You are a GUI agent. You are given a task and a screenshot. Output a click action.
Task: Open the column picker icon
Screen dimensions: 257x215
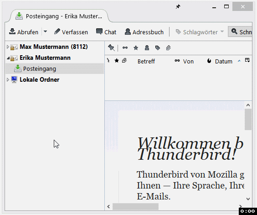[x=247, y=60]
